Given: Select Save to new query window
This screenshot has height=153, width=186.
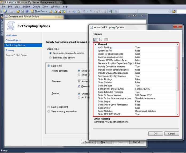Looking at the screenshot, I should tap(49, 111).
